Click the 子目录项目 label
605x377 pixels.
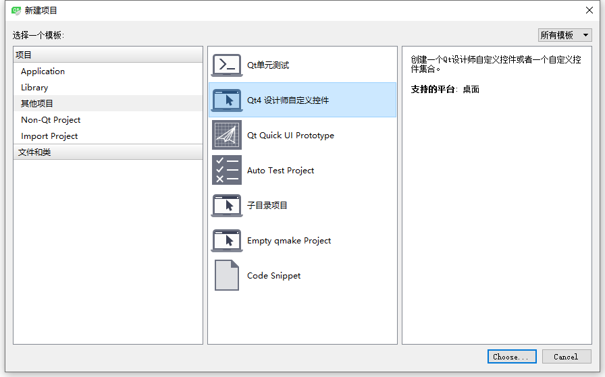(267, 206)
